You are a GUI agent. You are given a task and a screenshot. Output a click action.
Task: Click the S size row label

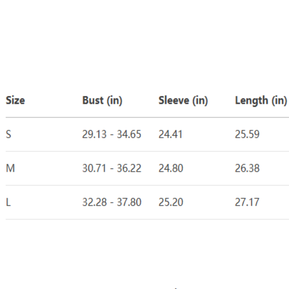8,134
